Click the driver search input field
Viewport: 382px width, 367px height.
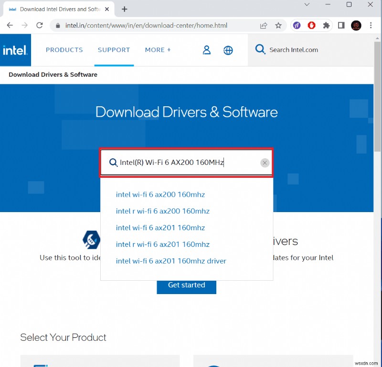(187, 163)
